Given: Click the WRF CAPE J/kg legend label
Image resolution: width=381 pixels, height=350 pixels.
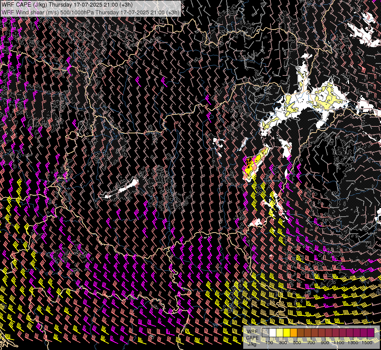Looking at the screenshot, I should 252,338.
